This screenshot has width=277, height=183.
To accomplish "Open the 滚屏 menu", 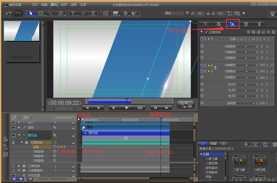I will click(74, 5).
